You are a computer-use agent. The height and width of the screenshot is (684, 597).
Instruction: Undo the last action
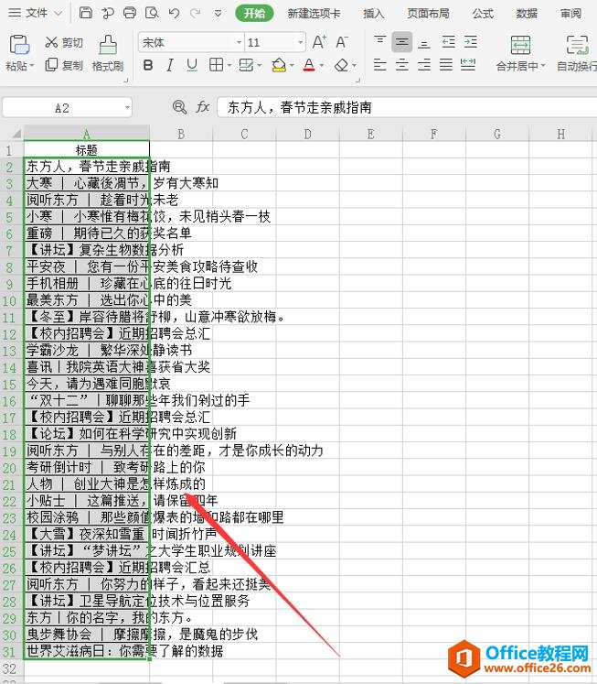(x=174, y=13)
